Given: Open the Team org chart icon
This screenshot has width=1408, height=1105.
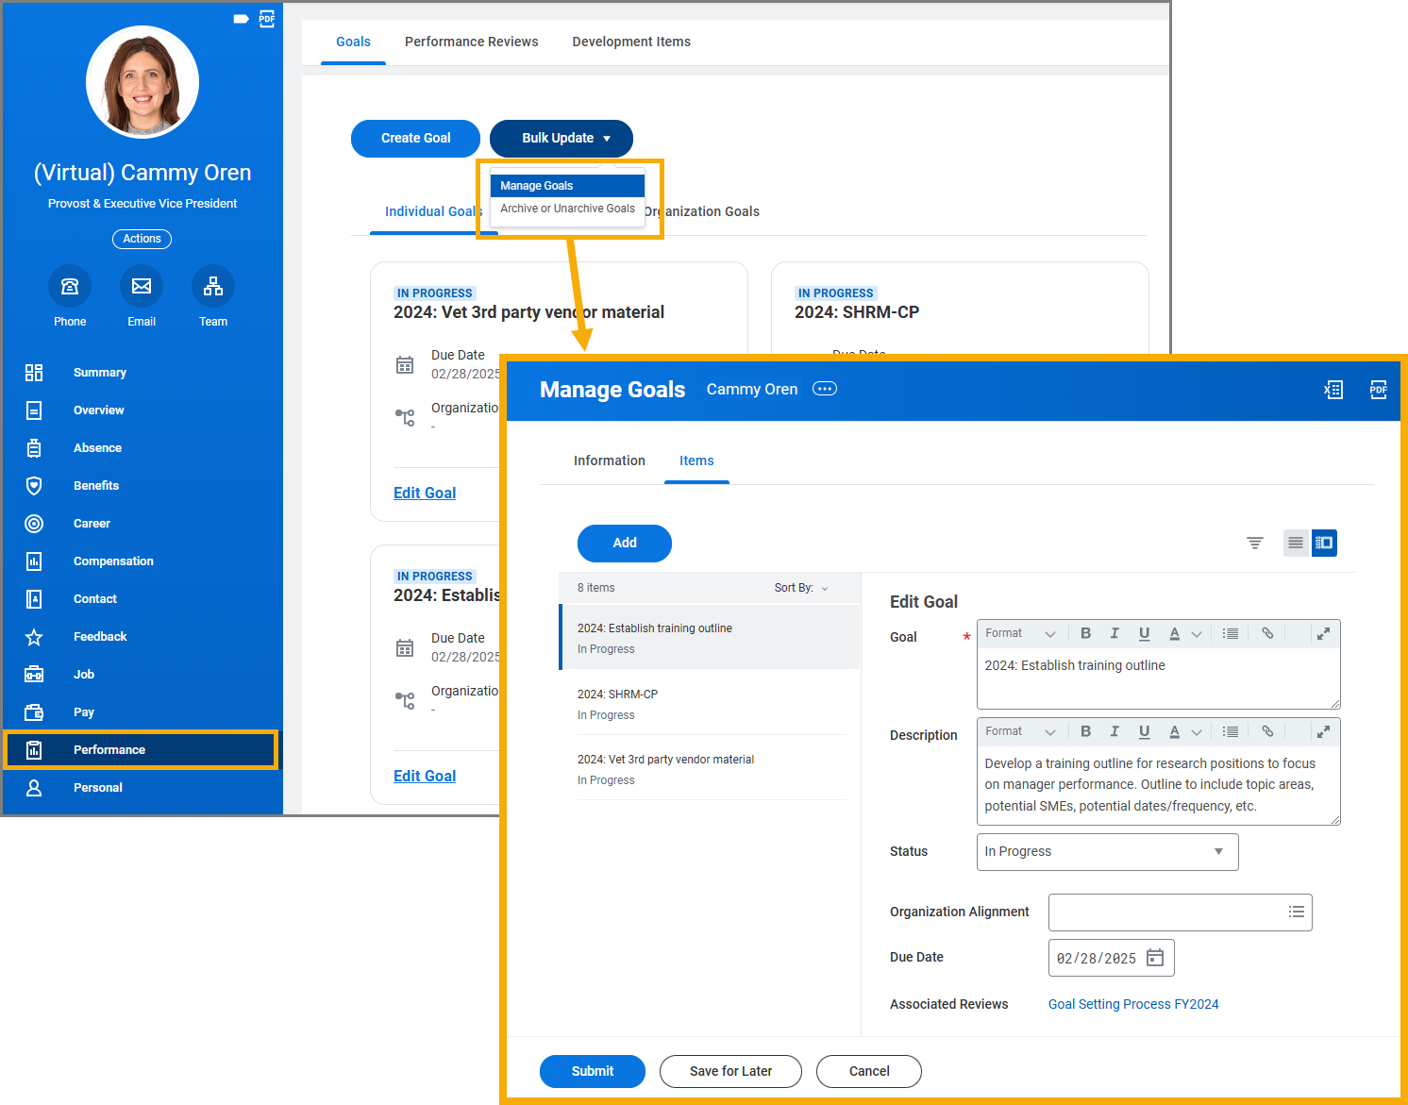Looking at the screenshot, I should click(213, 286).
